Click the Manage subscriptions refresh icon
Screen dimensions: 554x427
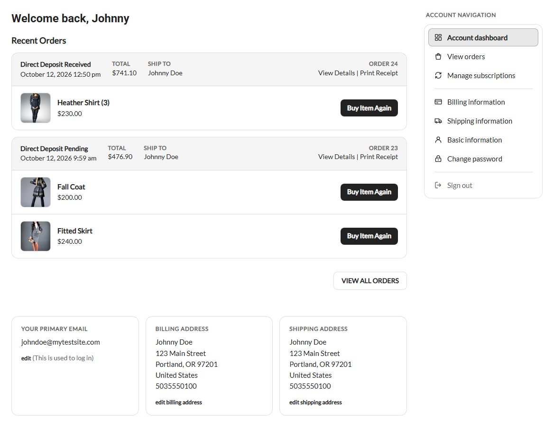tap(438, 75)
